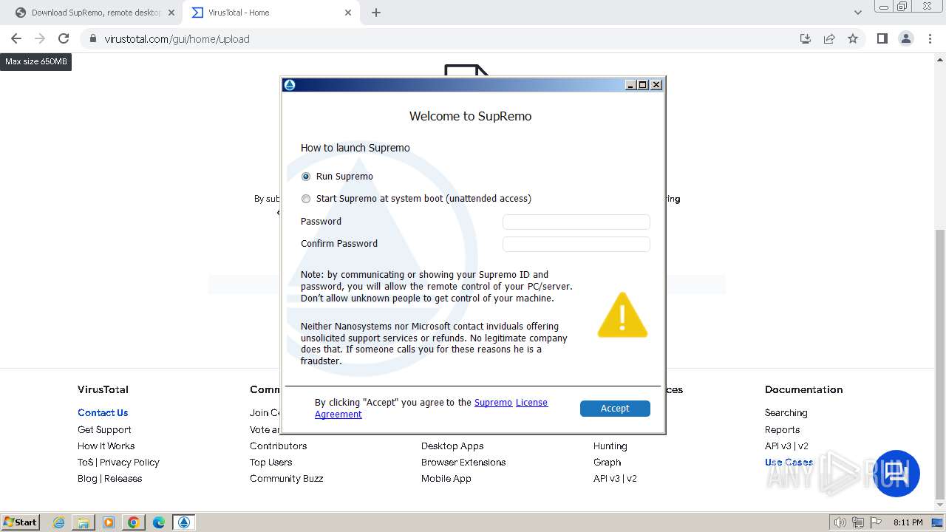
Task: Open the Desktop Apps link
Action: pos(452,446)
